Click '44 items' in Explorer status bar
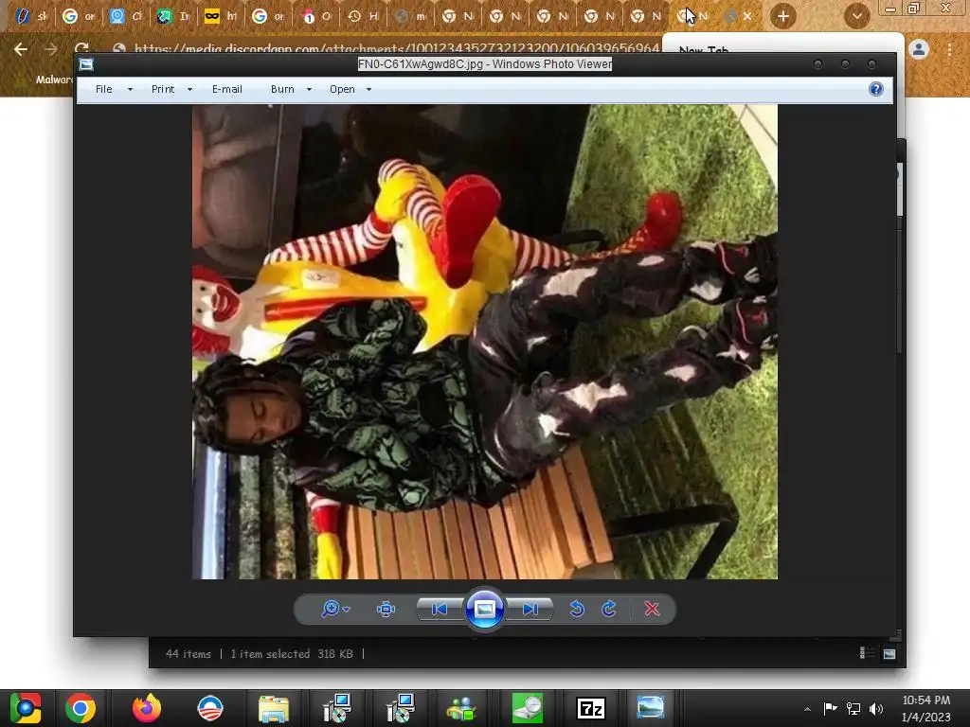 189,653
